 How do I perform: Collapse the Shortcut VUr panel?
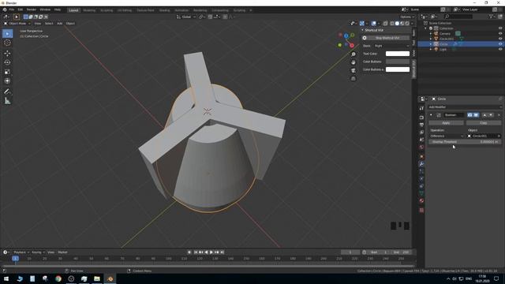click(362, 30)
